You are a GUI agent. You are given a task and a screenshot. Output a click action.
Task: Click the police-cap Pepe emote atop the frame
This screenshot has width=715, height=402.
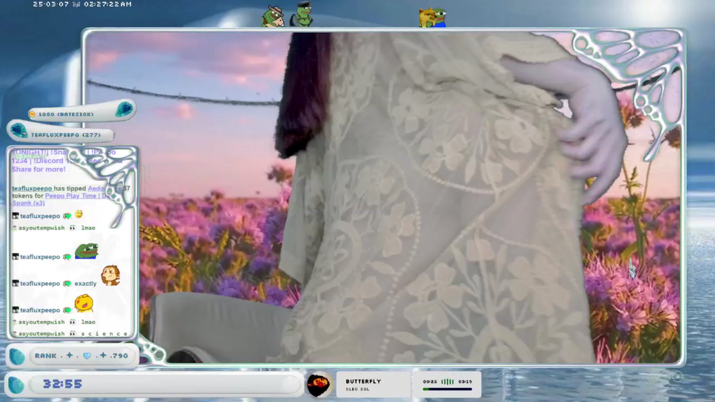[301, 15]
